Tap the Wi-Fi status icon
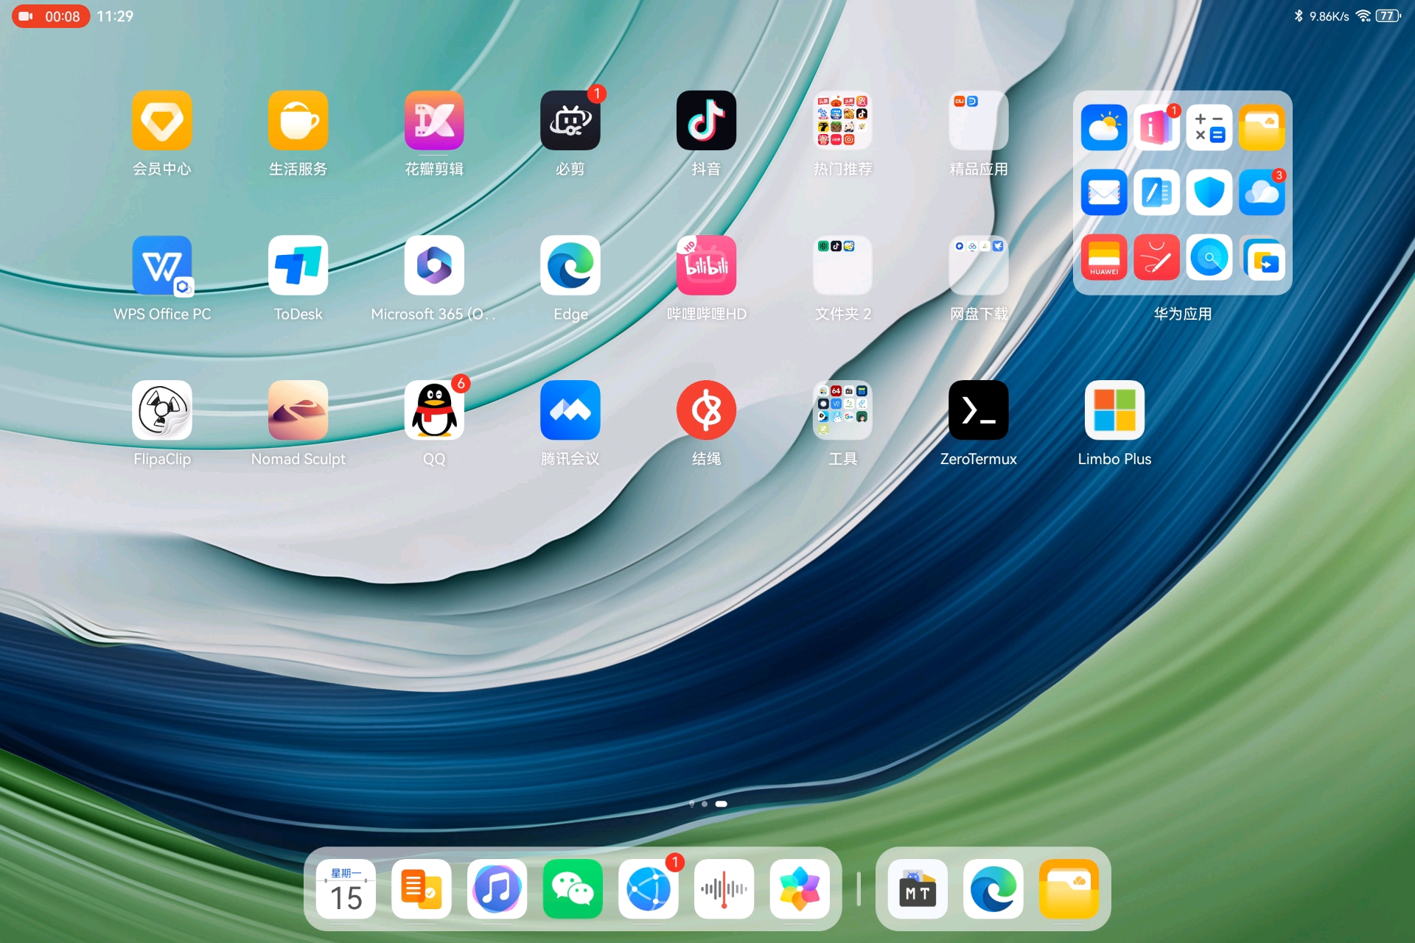1415x943 pixels. 1363,16
